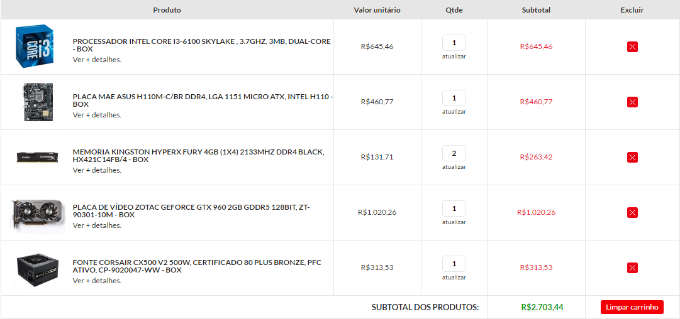680x319 pixels.
Task: Click atualizar under Corsair power supply quantity
Action: click(x=454, y=278)
